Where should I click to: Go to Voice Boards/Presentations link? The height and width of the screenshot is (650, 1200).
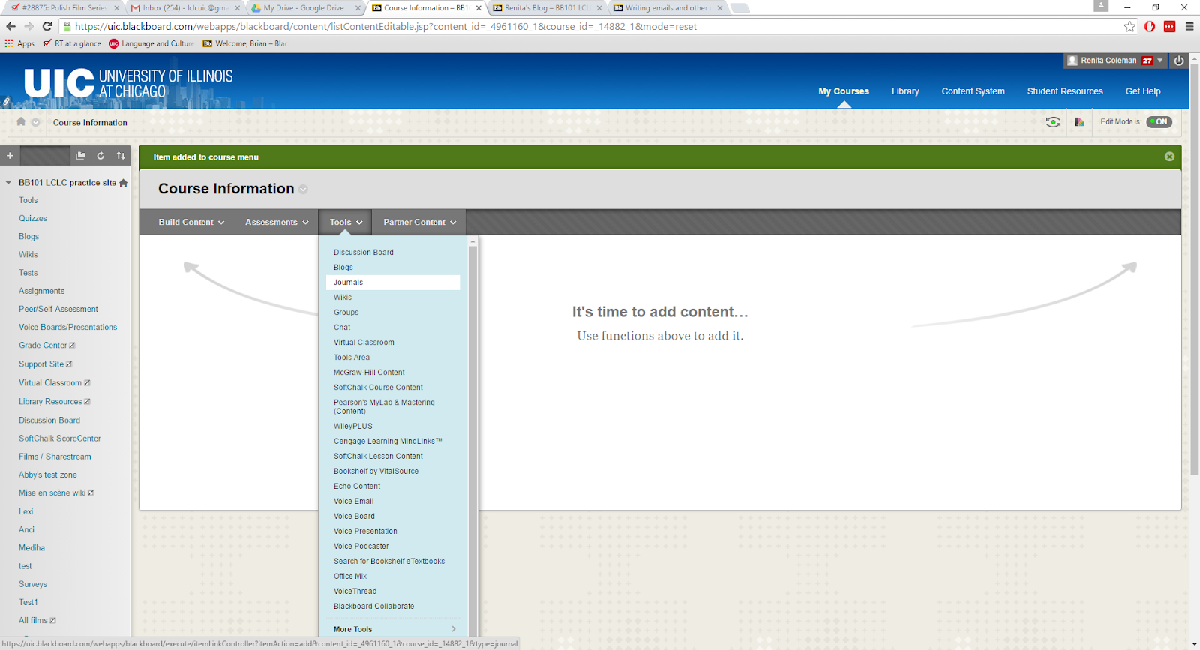[x=68, y=328]
